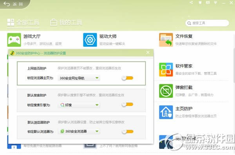Open the feedback message icon in title bar

click(x=208, y=2)
